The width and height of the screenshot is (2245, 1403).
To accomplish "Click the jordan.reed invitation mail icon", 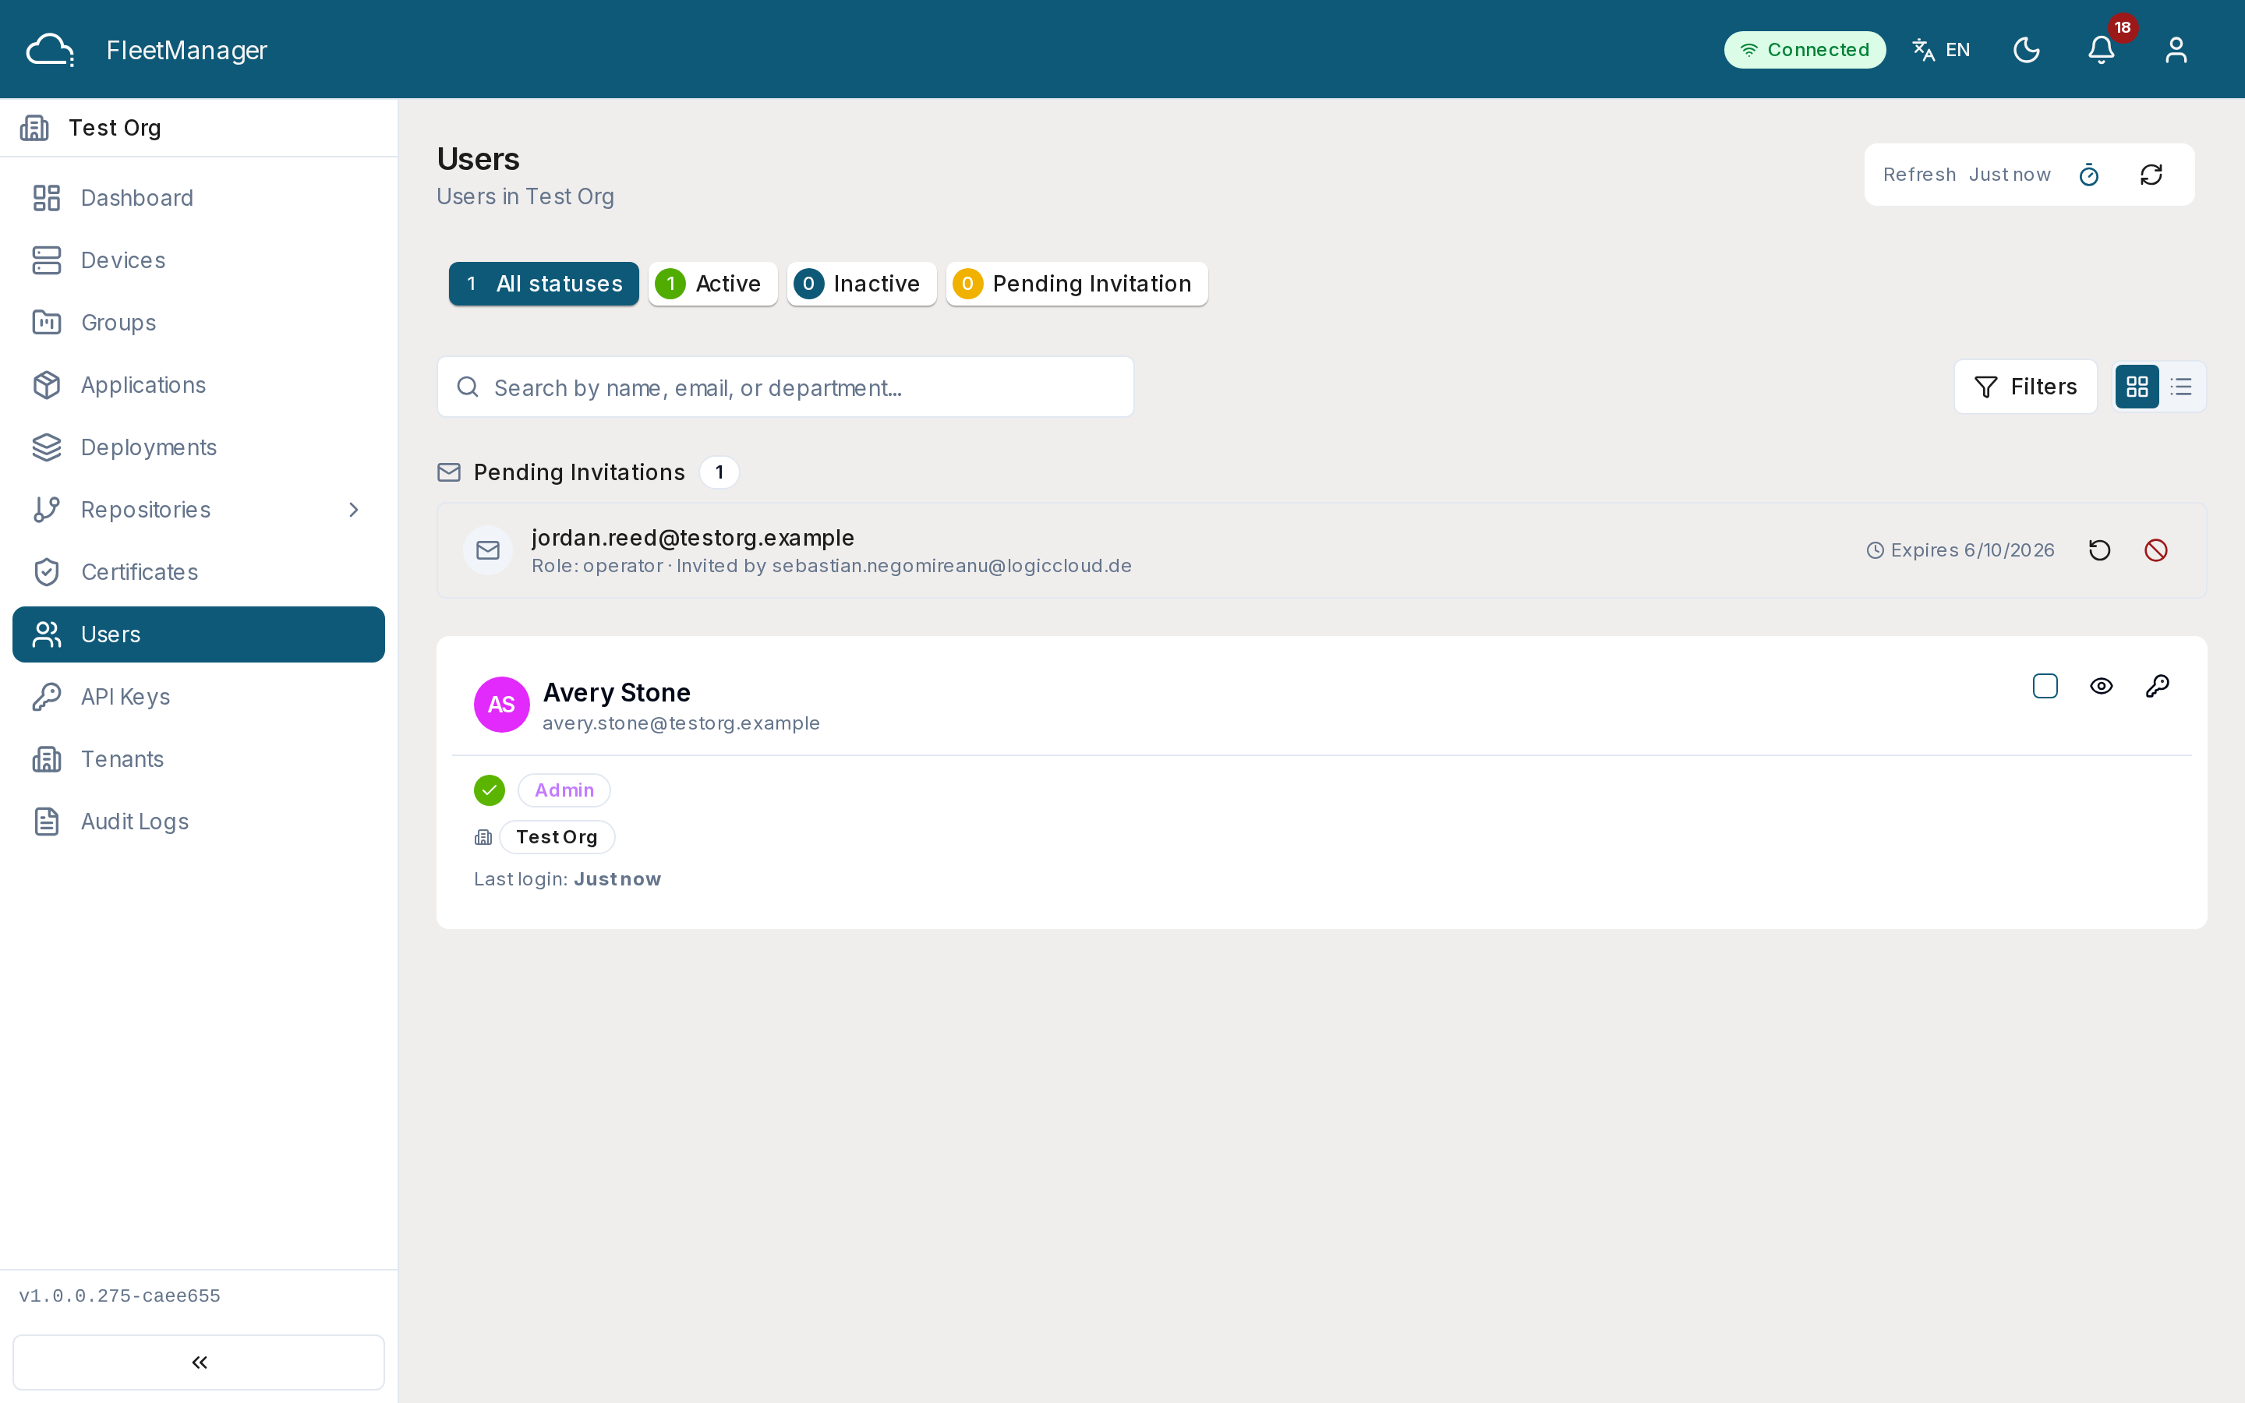I will tap(488, 550).
